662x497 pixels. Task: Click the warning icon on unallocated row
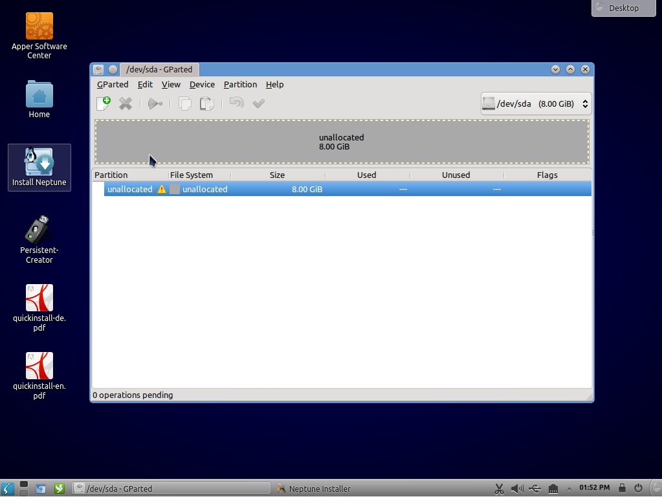[162, 189]
